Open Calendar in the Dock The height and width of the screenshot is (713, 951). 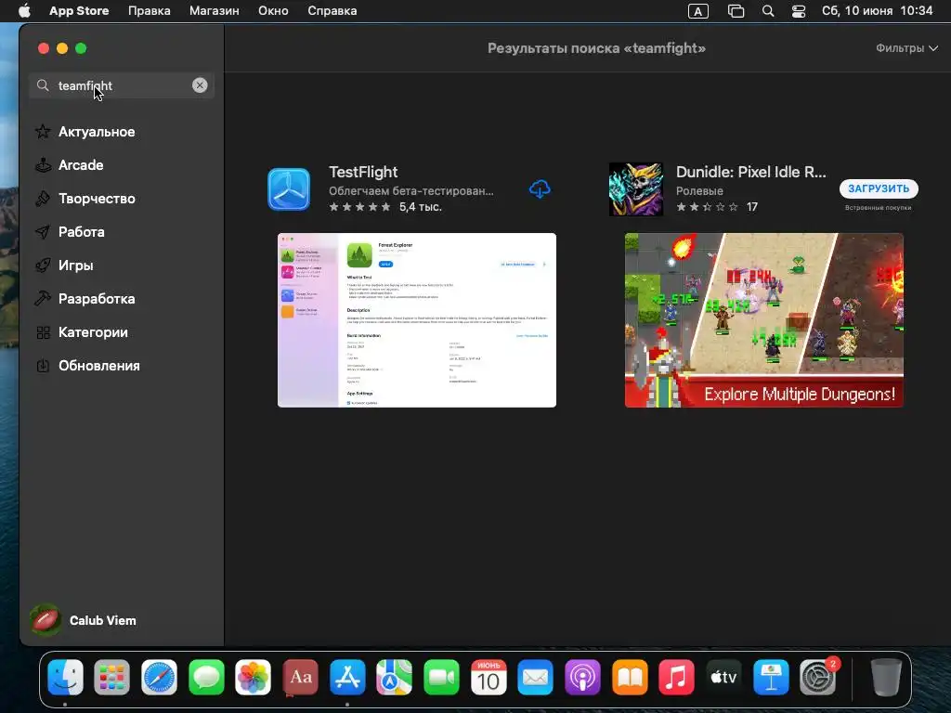(489, 677)
